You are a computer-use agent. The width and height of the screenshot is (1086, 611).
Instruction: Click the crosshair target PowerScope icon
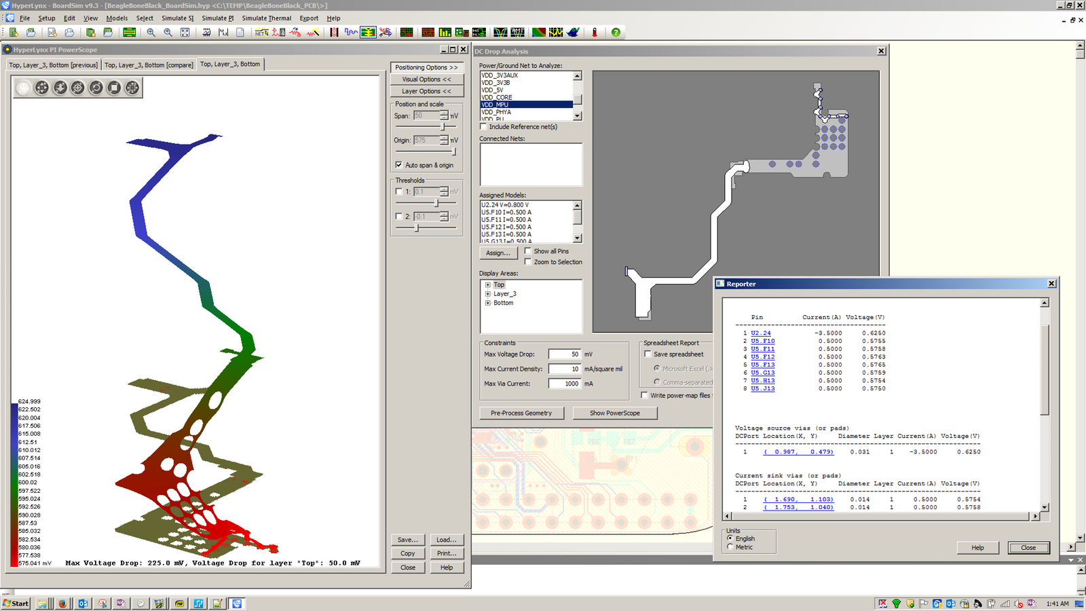78,88
